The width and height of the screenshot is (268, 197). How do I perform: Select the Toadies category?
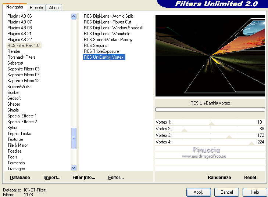pos(15,151)
